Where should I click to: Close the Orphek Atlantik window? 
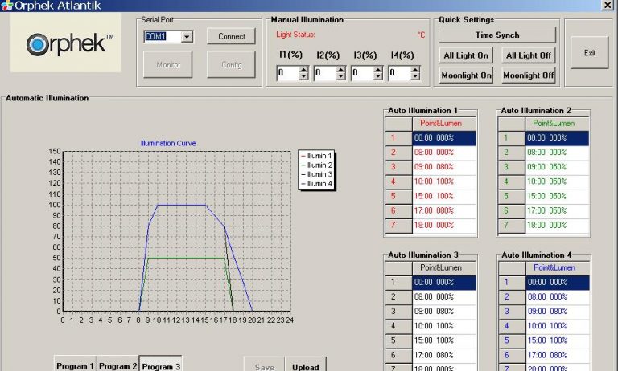point(608,5)
